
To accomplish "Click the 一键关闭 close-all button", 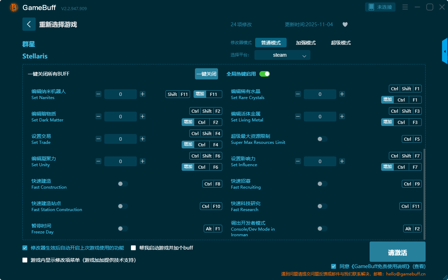I will tap(206, 74).
